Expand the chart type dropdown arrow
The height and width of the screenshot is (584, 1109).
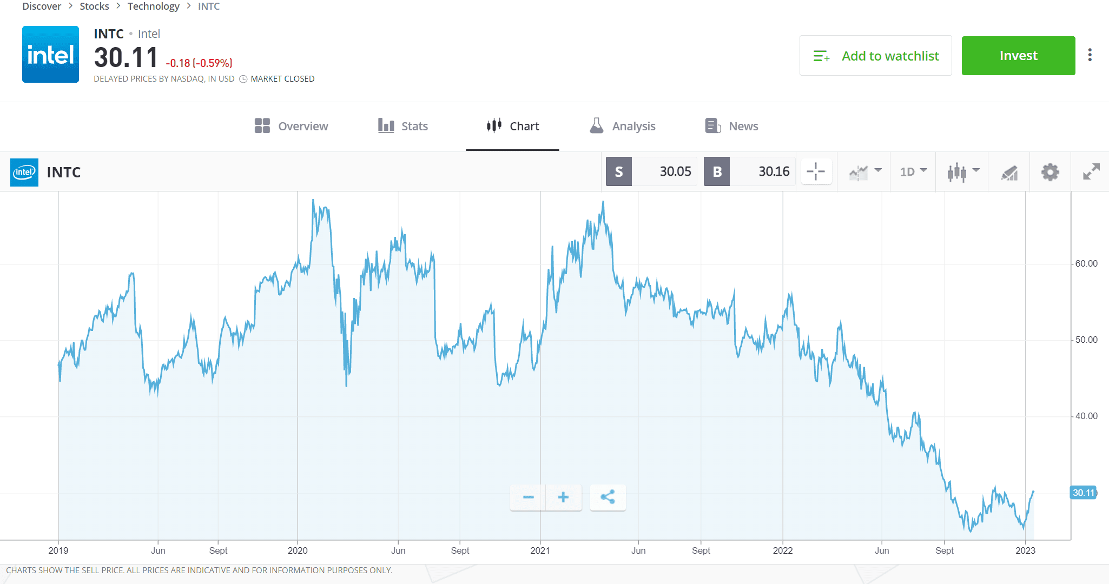click(x=976, y=170)
